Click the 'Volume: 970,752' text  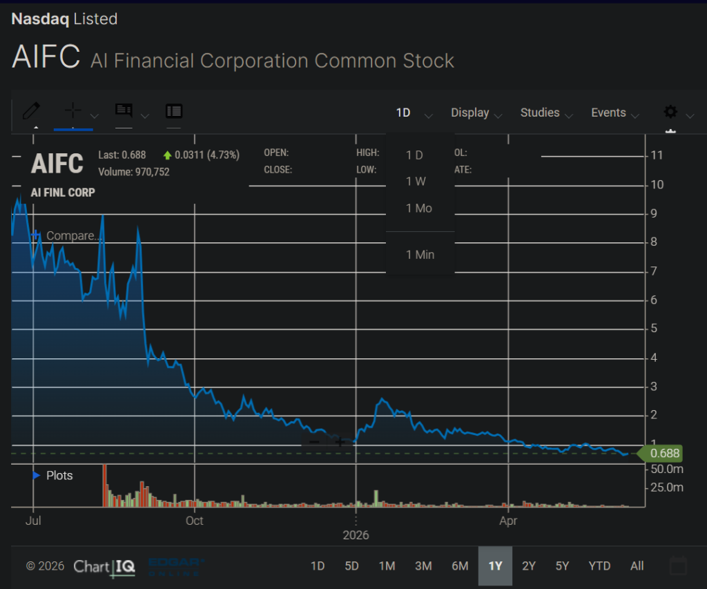pyautogui.click(x=133, y=172)
